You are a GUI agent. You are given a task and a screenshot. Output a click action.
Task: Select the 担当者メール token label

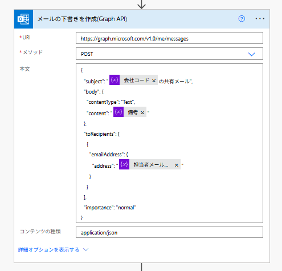point(151,165)
